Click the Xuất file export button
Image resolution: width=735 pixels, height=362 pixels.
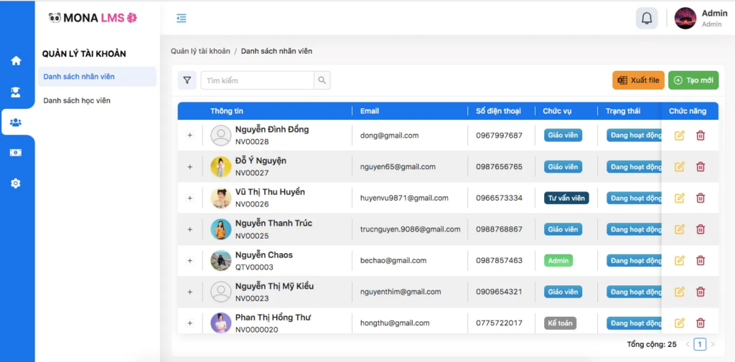coord(638,80)
